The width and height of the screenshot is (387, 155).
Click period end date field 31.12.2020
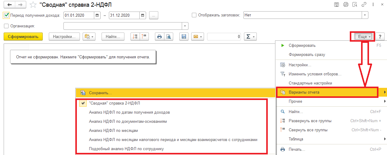point(124,15)
